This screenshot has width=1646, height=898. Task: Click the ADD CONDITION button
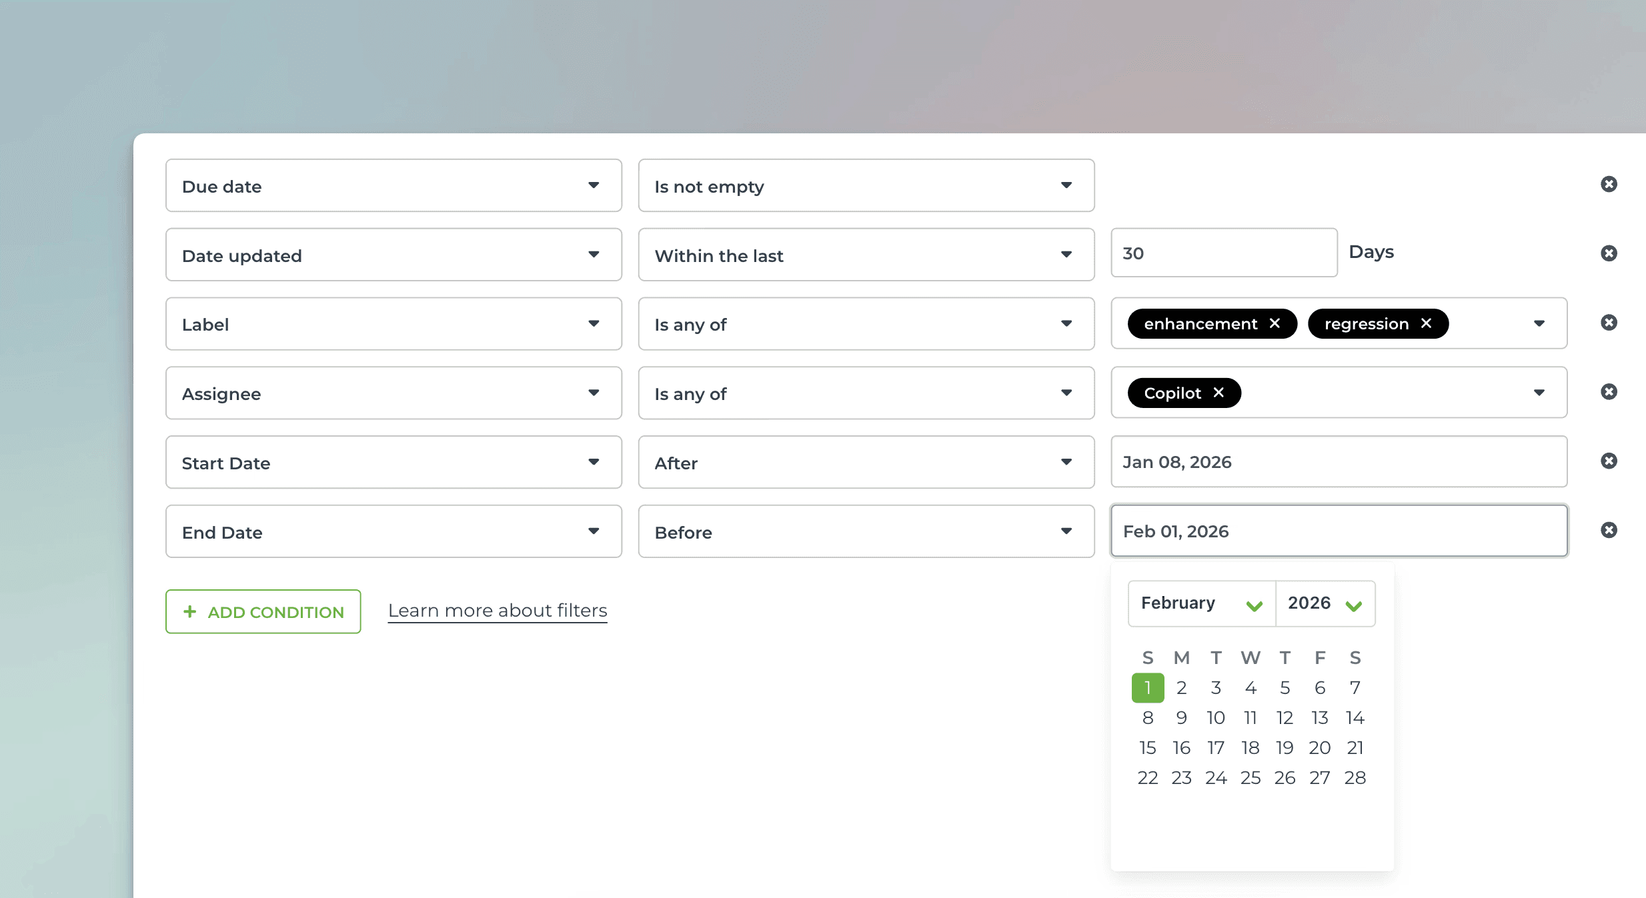[263, 611]
